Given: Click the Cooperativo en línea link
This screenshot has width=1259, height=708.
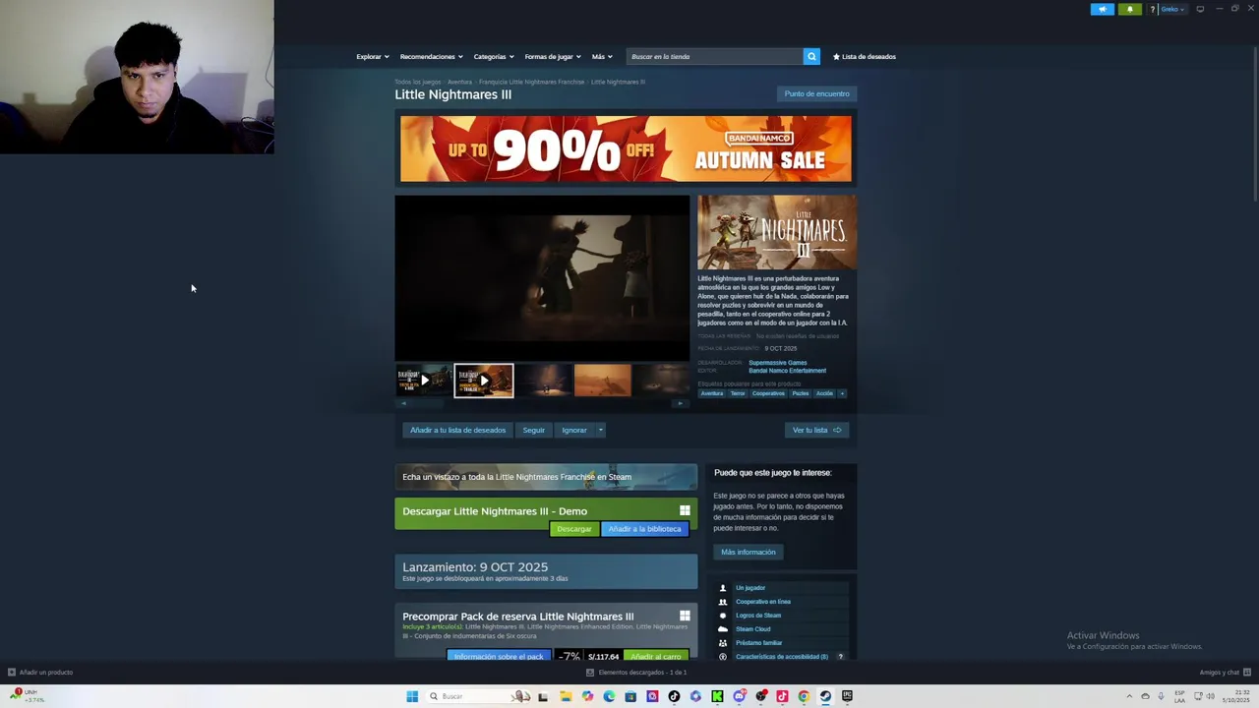Looking at the screenshot, I should pyautogui.click(x=763, y=602).
